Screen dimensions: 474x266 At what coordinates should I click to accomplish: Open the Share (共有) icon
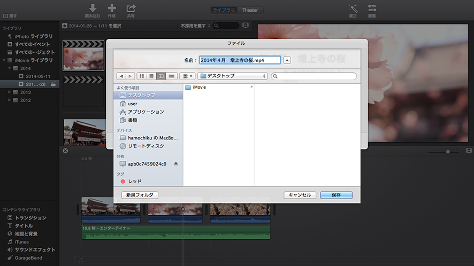click(131, 8)
